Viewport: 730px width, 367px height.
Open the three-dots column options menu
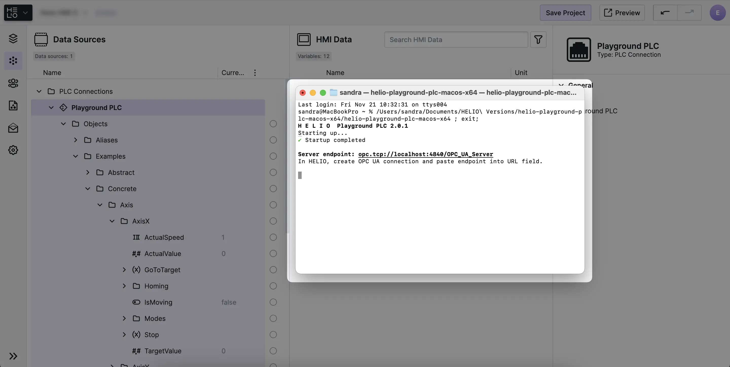pyautogui.click(x=255, y=73)
